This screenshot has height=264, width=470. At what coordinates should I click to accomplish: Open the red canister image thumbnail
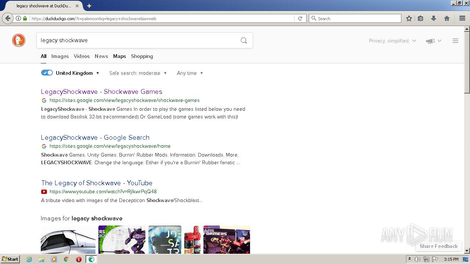coord(192,239)
